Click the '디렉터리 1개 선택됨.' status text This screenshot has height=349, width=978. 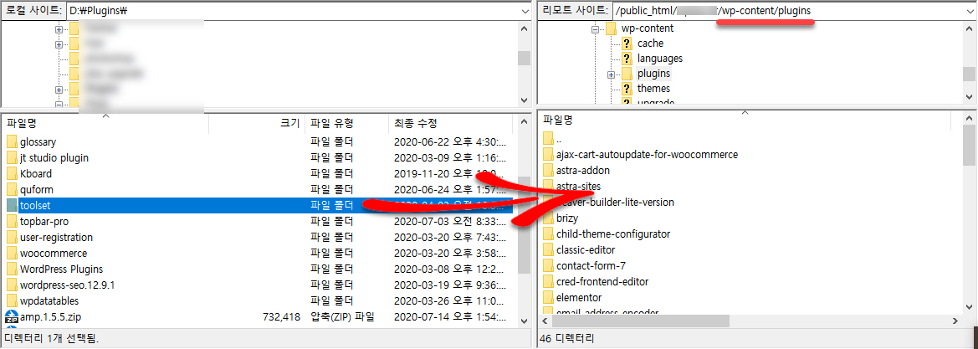(x=54, y=339)
